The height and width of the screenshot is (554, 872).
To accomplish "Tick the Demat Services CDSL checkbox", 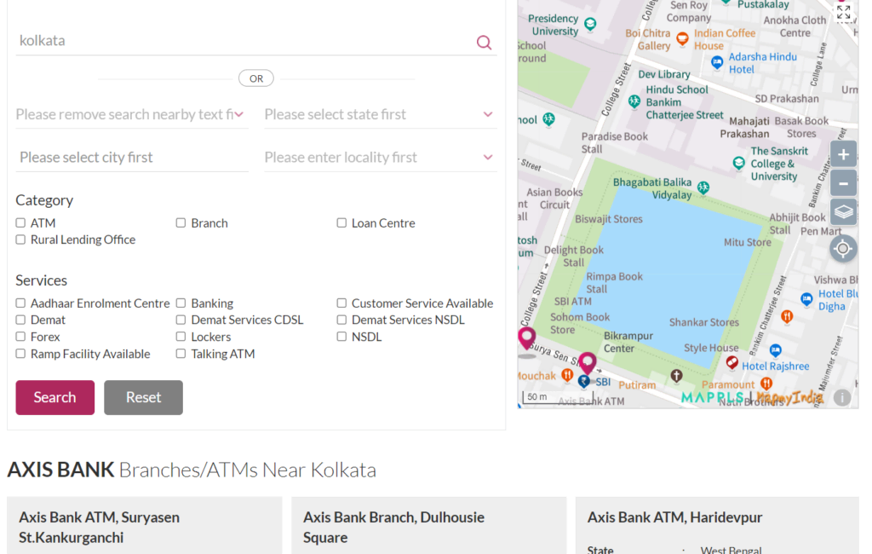I will coord(181,320).
